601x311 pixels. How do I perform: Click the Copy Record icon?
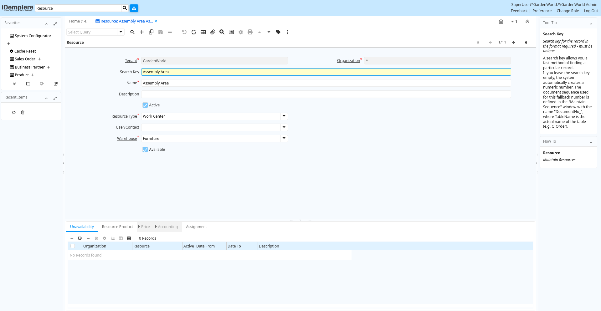[x=151, y=32]
